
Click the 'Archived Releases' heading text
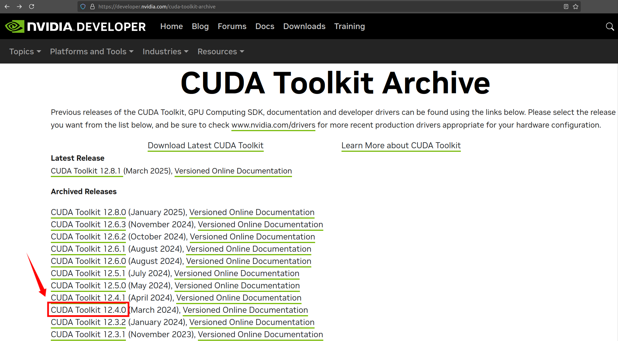tap(84, 192)
